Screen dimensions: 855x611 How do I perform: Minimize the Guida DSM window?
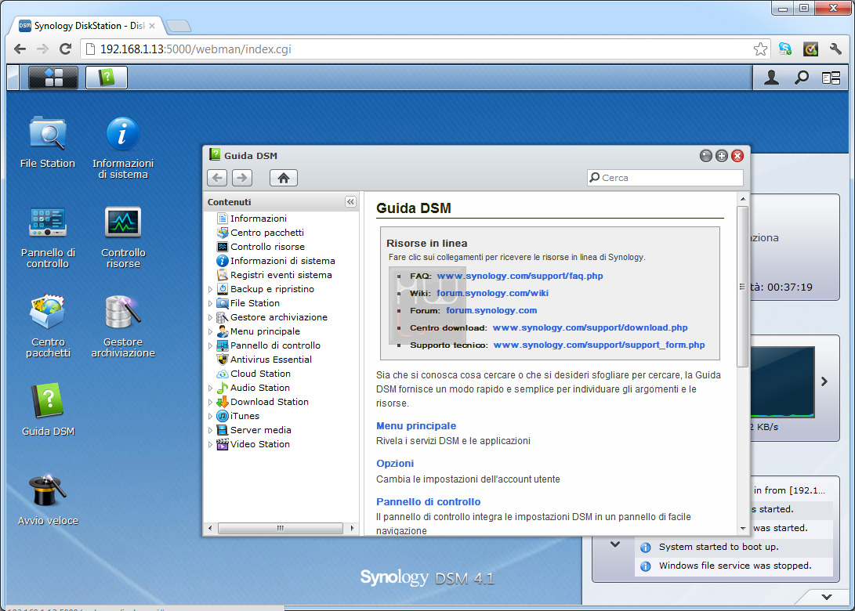705,156
